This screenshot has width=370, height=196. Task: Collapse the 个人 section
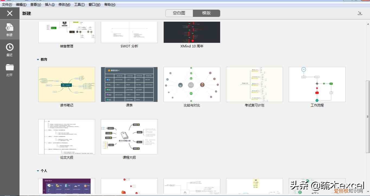pos(38,171)
